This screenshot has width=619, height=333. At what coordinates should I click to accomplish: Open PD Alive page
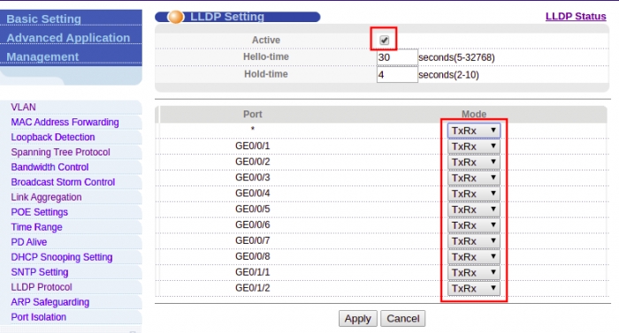29,242
